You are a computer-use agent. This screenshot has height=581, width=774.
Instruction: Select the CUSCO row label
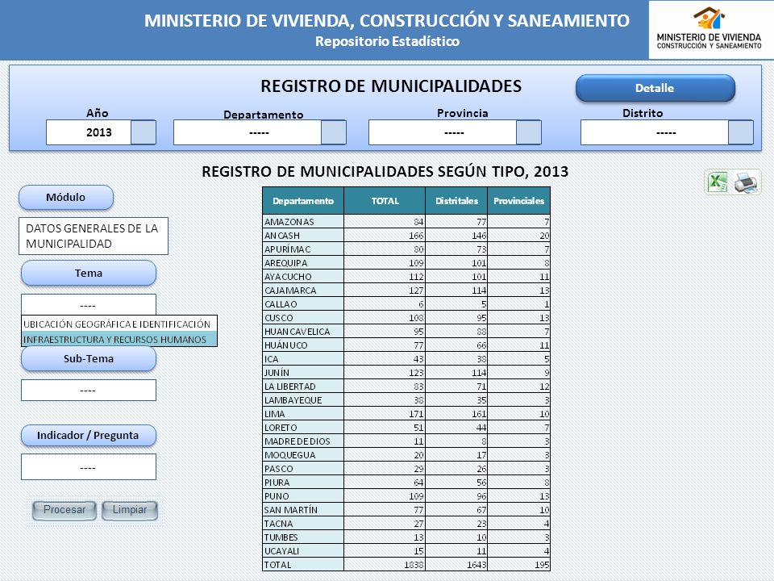coord(303,318)
